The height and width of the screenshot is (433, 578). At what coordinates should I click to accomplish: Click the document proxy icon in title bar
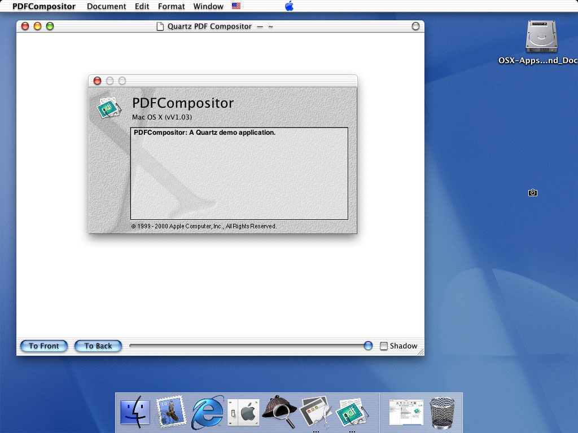point(160,26)
